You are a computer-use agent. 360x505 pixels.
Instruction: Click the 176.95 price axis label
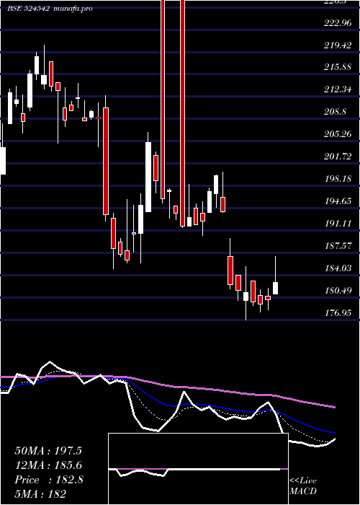click(338, 313)
